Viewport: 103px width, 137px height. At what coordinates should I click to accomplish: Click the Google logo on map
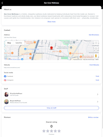(8, 59)
